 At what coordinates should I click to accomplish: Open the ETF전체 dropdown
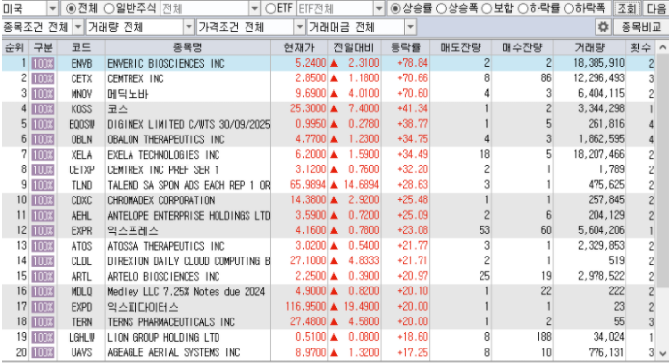379,8
